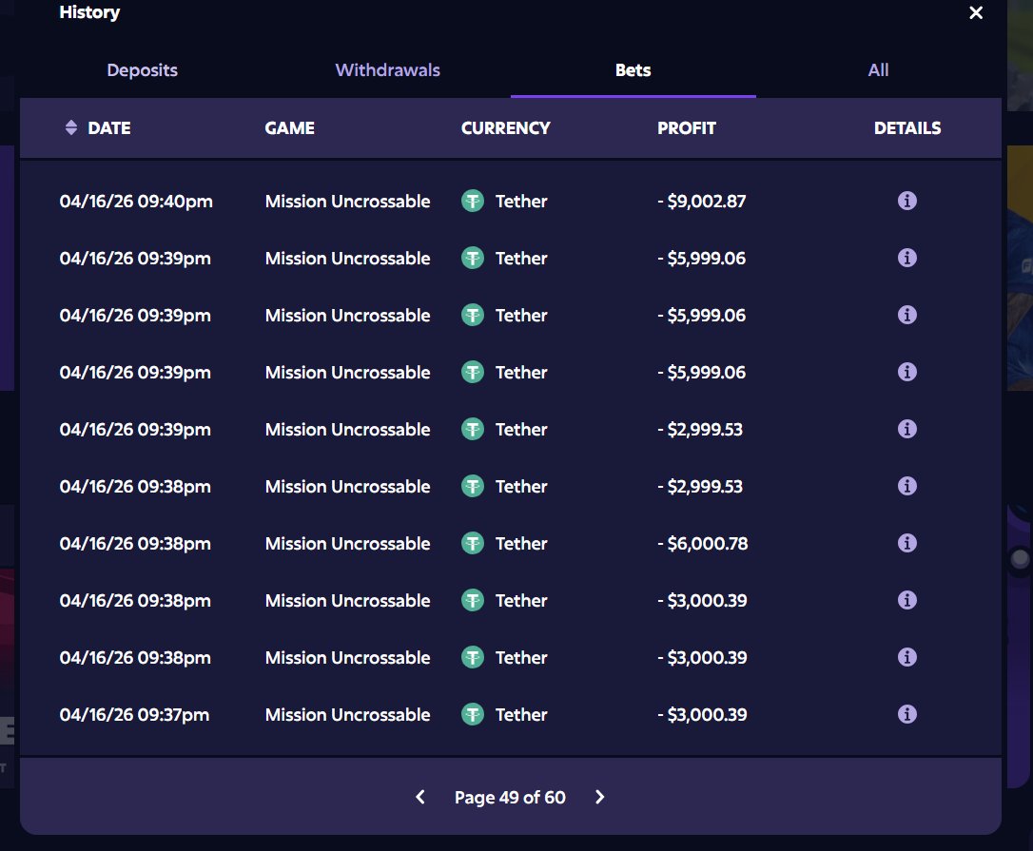1033x851 pixels.
Task: Close the History dialog
Action: click(x=976, y=12)
